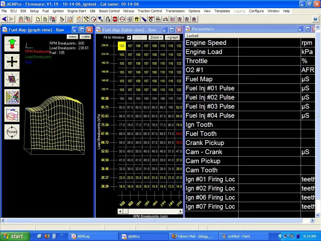Click the green zoom arrow icon in sidebar

tap(12, 44)
